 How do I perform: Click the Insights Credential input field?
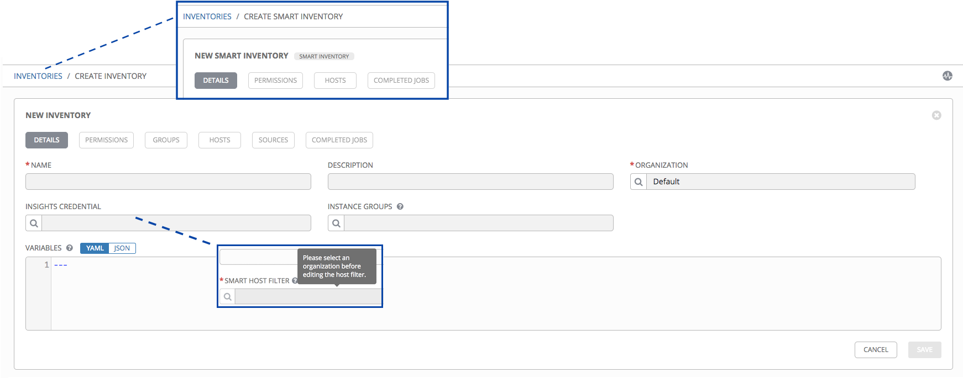pos(176,223)
